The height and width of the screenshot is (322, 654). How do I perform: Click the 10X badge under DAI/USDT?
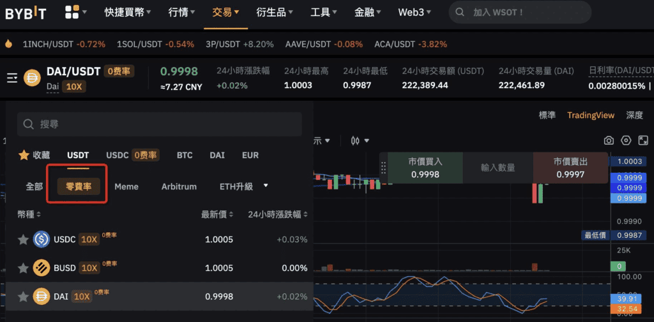74,87
